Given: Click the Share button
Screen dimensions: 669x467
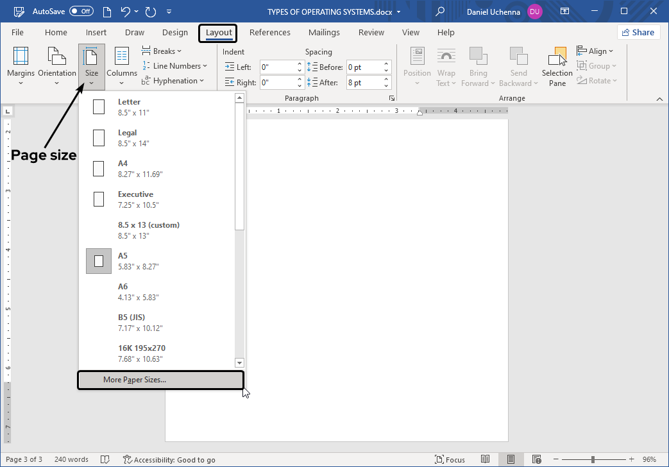Looking at the screenshot, I should (638, 32).
